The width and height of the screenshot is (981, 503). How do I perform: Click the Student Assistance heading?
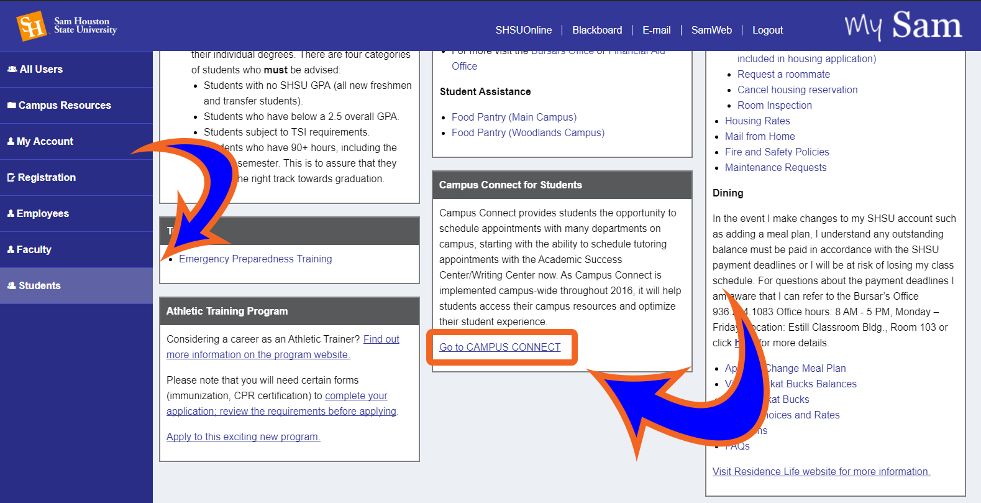pyautogui.click(x=485, y=91)
